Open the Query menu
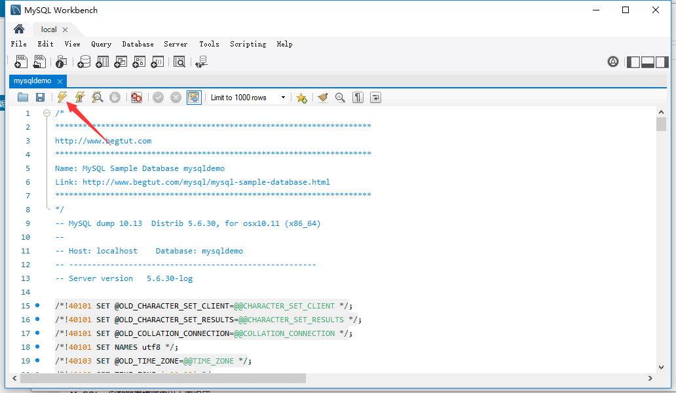The width and height of the screenshot is (676, 393). tap(102, 44)
